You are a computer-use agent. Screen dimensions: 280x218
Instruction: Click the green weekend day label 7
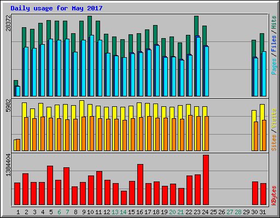click(67, 212)
